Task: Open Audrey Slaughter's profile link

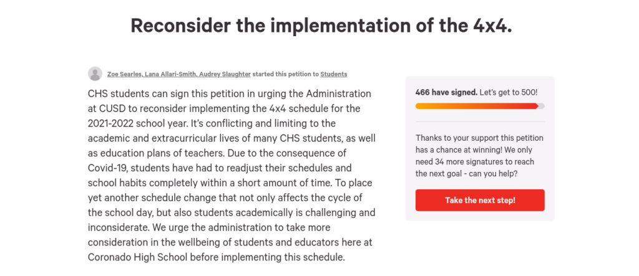Action: click(x=225, y=74)
